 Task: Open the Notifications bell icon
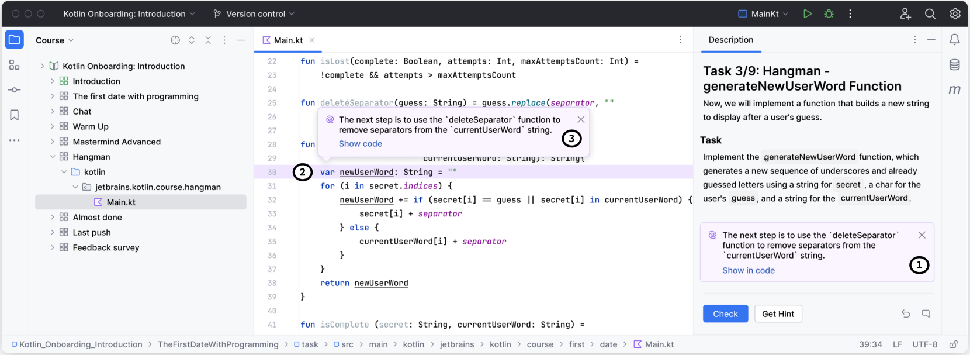click(954, 40)
